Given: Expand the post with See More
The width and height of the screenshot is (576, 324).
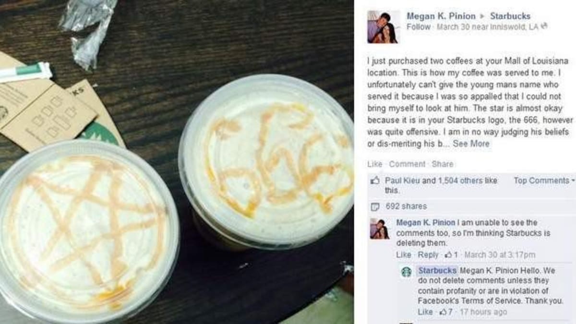Looking at the screenshot, I should coord(471,144).
